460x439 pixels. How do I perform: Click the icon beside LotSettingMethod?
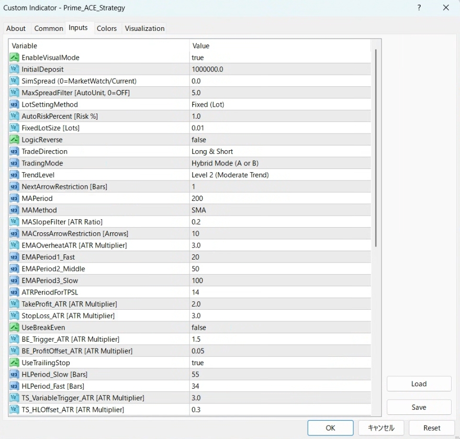14,105
